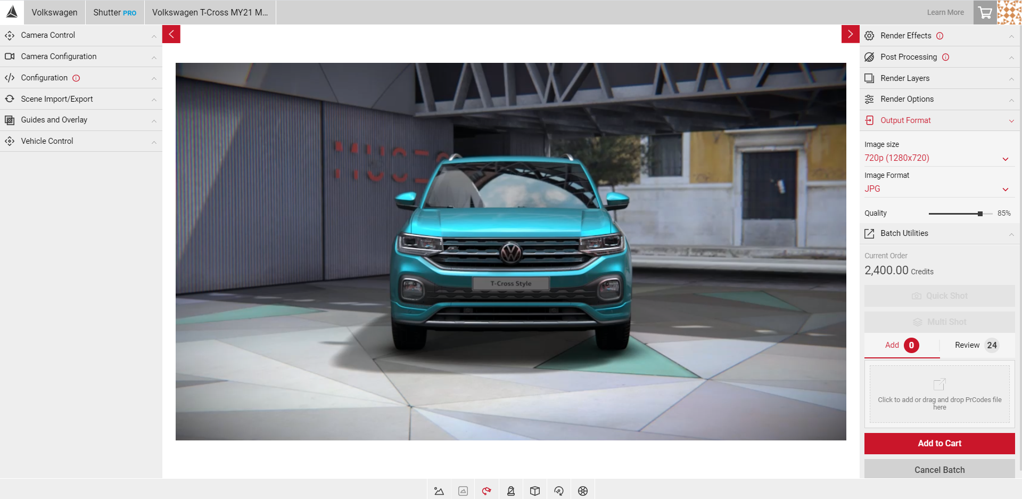Click the Vehicle Control move icon
The image size is (1022, 499).
point(10,141)
